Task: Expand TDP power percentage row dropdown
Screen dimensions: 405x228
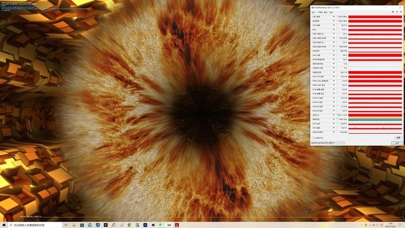Action: (x=334, y=115)
